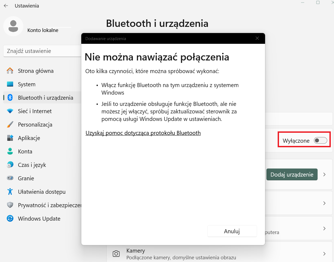
Task: Open Ułatwienia dostępu settings
Action: [x=42, y=192]
